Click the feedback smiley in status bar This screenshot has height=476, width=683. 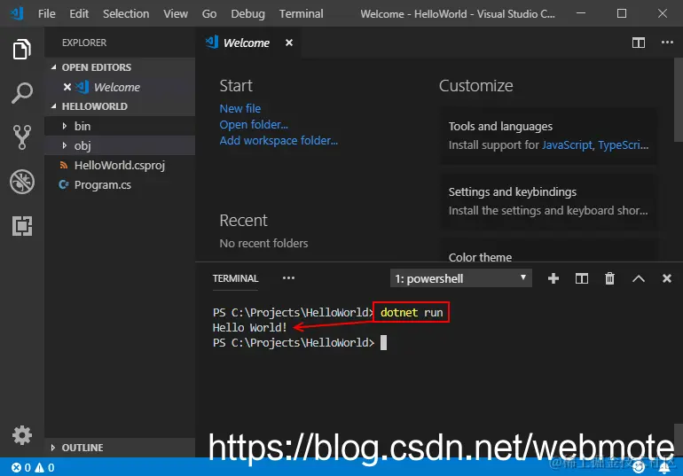click(639, 468)
